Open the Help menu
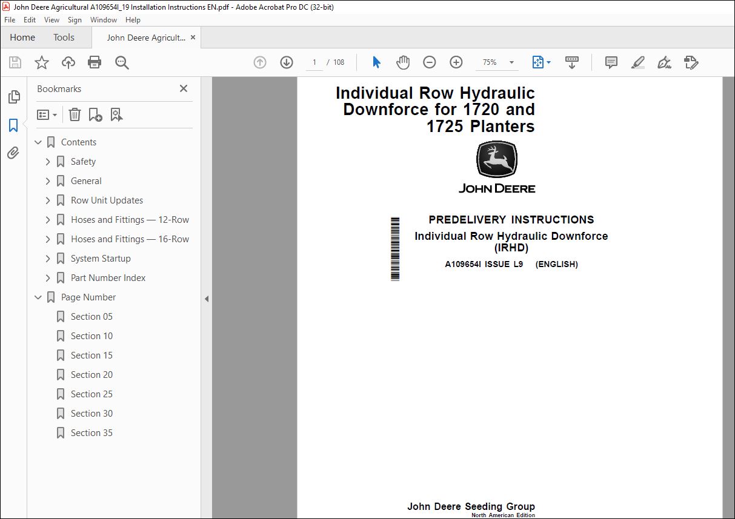The width and height of the screenshot is (735, 519). pos(133,20)
